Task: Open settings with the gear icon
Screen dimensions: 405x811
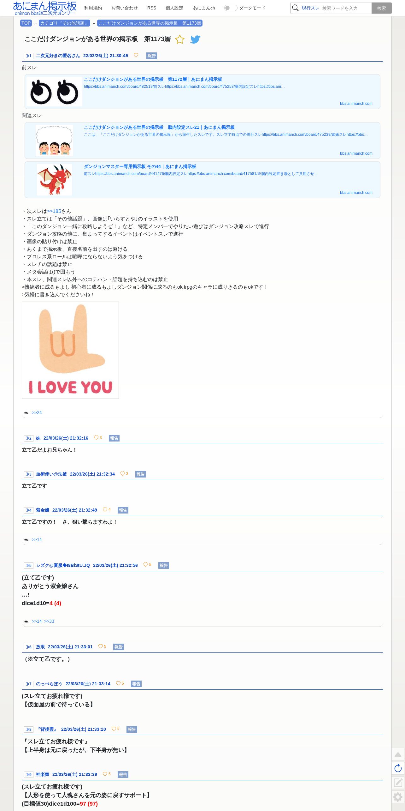Action: tap(398, 797)
